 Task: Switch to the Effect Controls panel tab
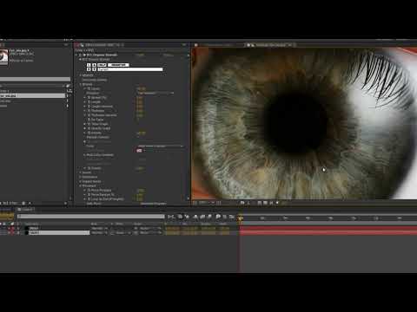point(102,45)
